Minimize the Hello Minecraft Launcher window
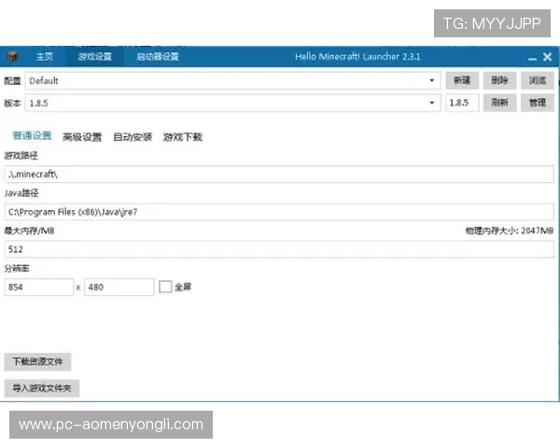 532,58
